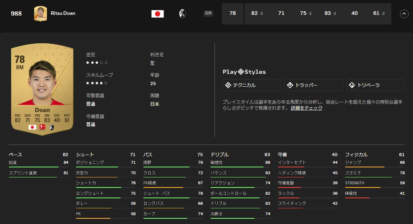Click the スキルムーブ star rating
Viewport: 413px width, 224px height.
pyautogui.click(x=97, y=83)
